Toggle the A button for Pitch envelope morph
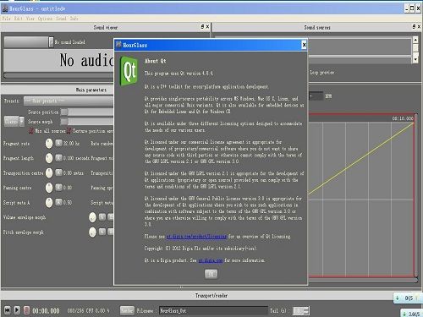 pyautogui.click(x=102, y=232)
